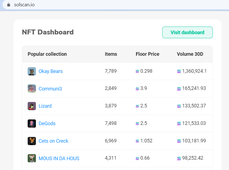Click the volume value 133,502.37

(194, 106)
